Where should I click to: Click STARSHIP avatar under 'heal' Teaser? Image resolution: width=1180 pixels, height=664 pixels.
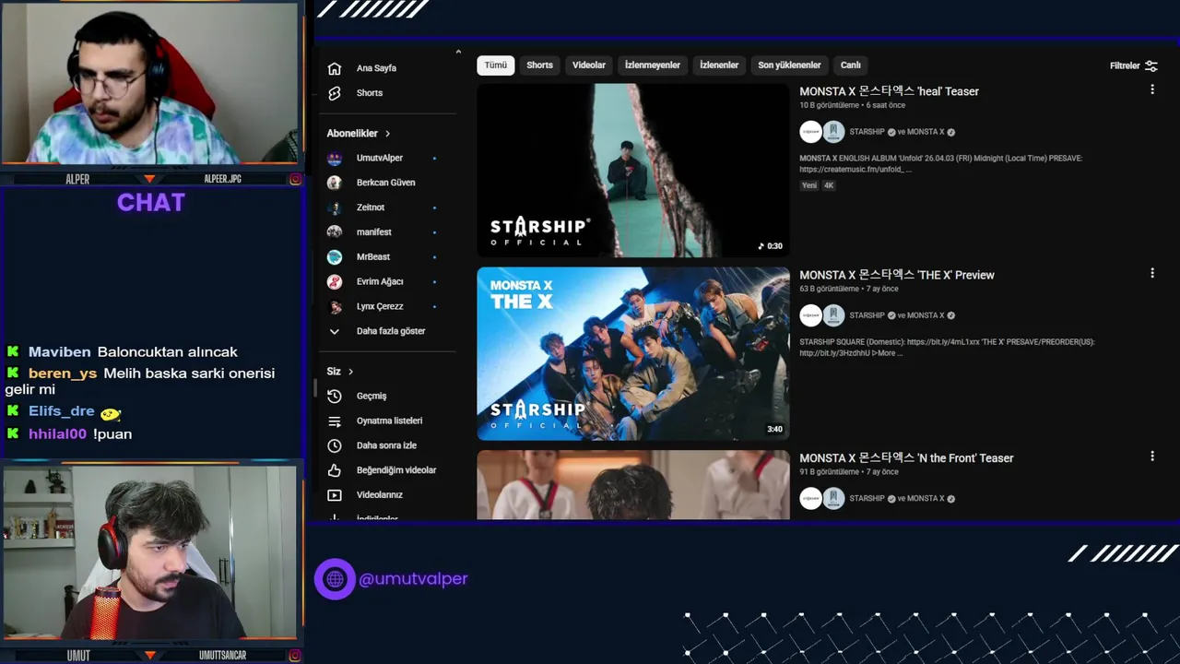point(810,132)
